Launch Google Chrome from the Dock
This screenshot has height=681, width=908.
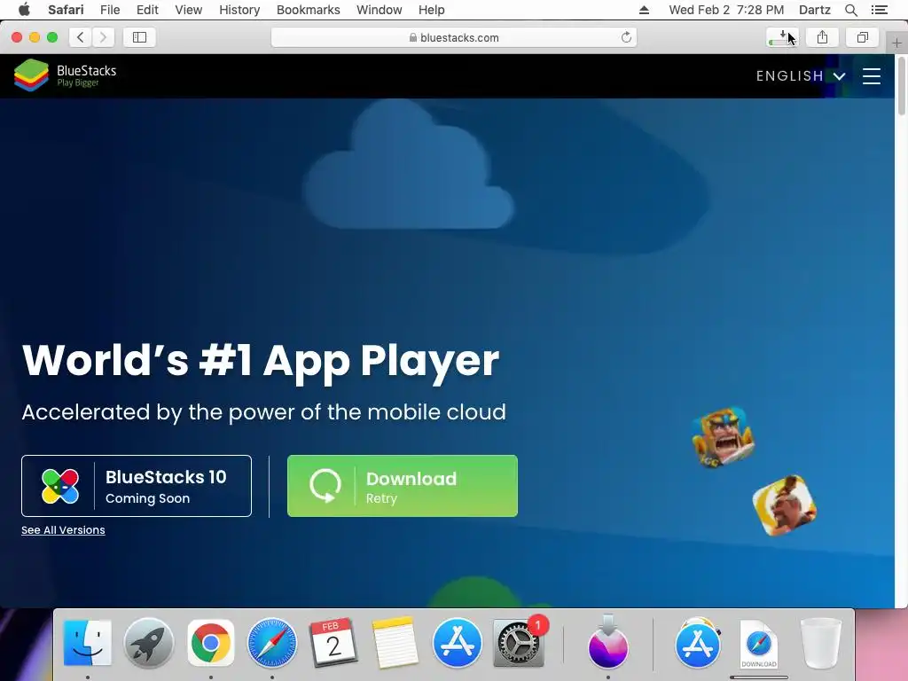(211, 643)
